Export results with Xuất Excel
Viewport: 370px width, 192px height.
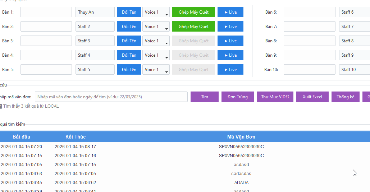click(x=312, y=97)
